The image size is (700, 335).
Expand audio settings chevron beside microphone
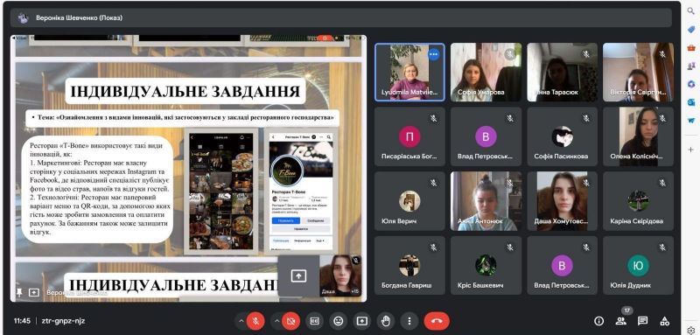241,321
